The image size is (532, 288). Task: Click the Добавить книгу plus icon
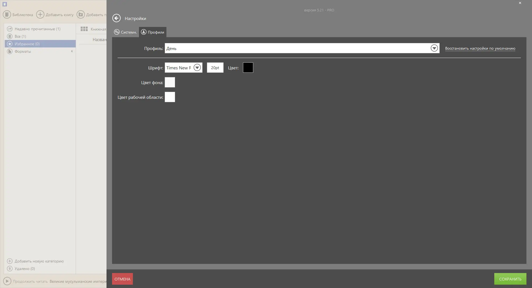point(40,15)
